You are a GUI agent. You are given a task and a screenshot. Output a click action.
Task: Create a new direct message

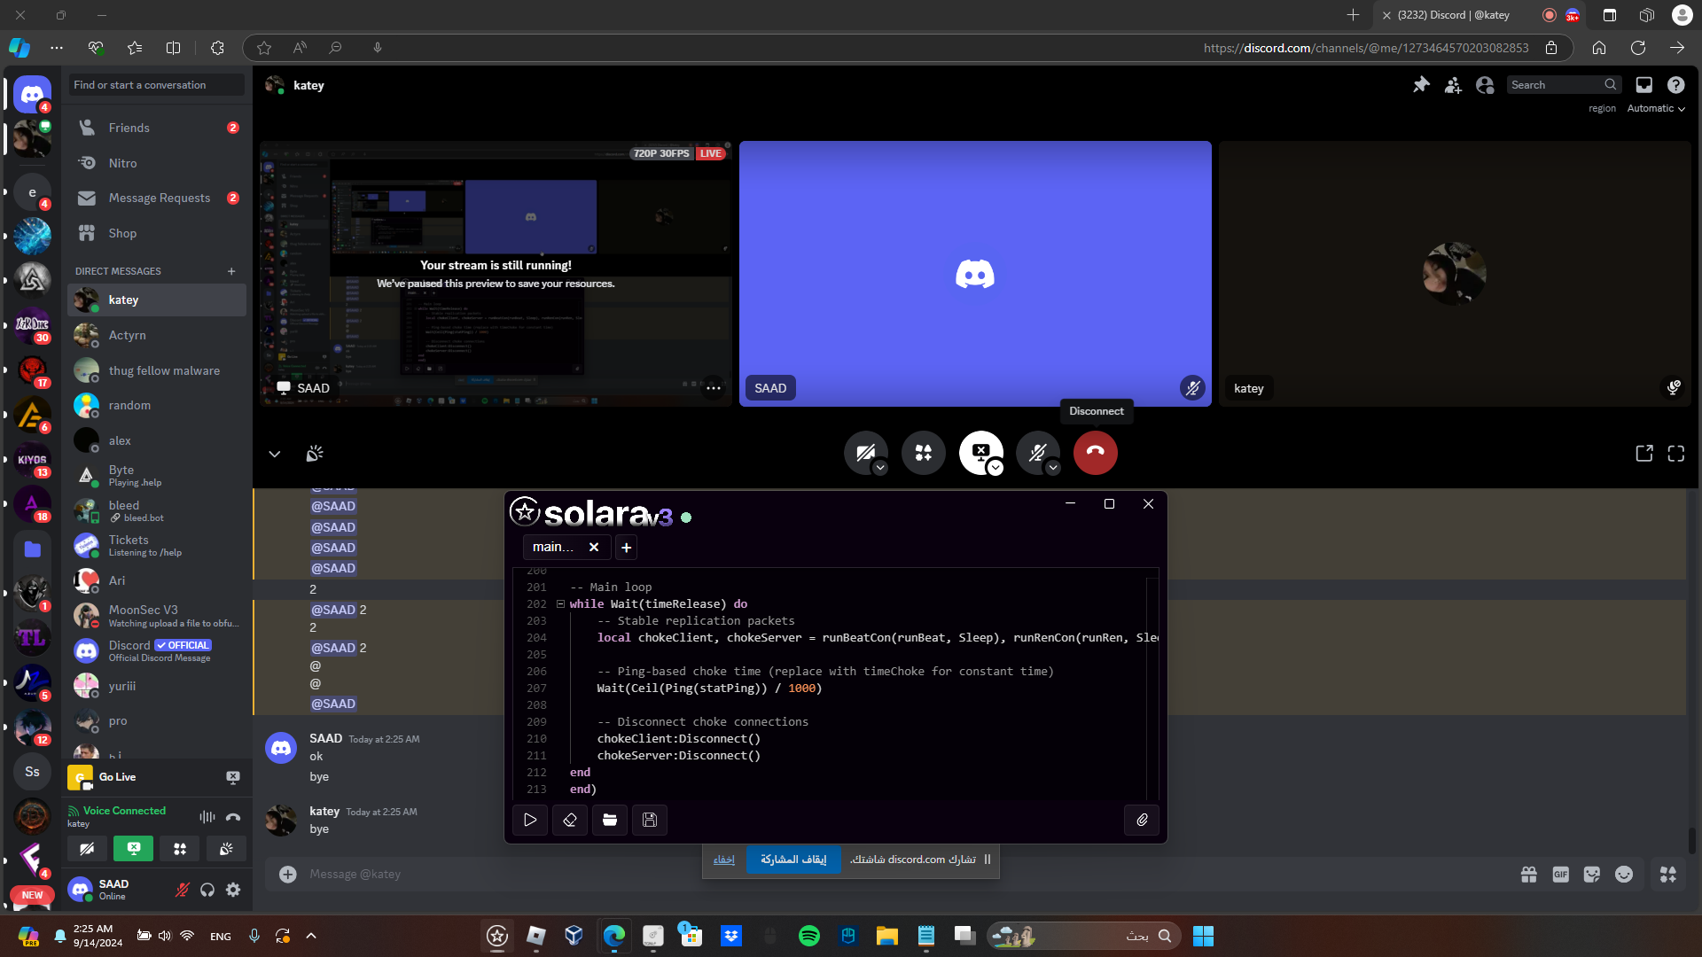(x=231, y=271)
